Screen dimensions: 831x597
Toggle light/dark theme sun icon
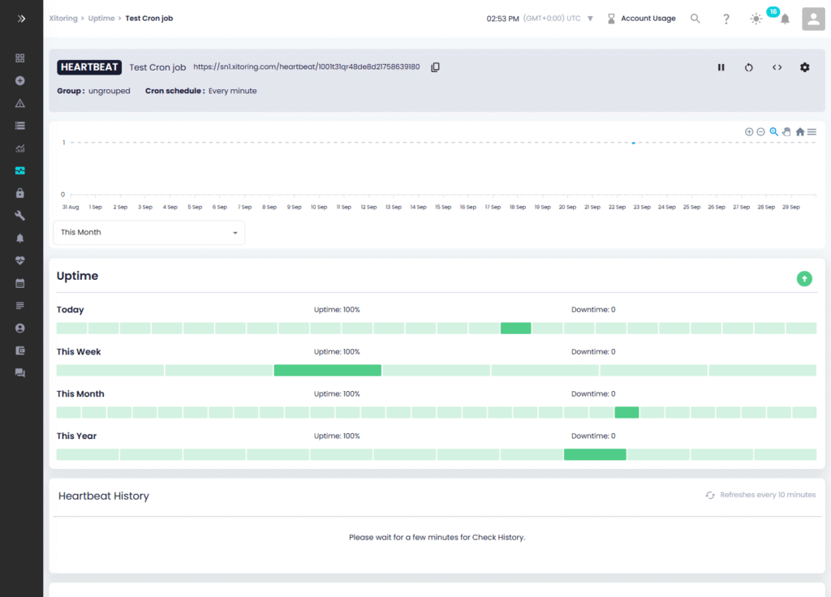tap(756, 19)
